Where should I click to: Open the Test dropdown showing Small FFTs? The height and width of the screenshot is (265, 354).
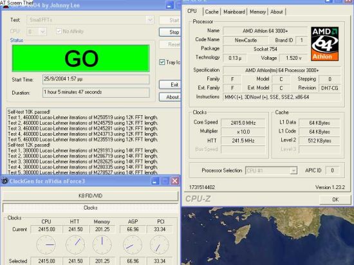click(x=150, y=20)
